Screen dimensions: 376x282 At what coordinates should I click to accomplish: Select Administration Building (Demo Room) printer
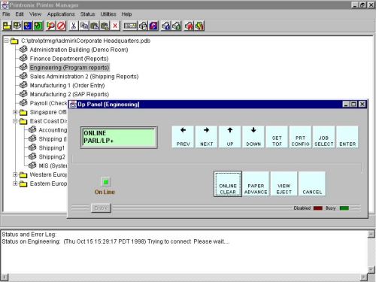[x=79, y=50]
